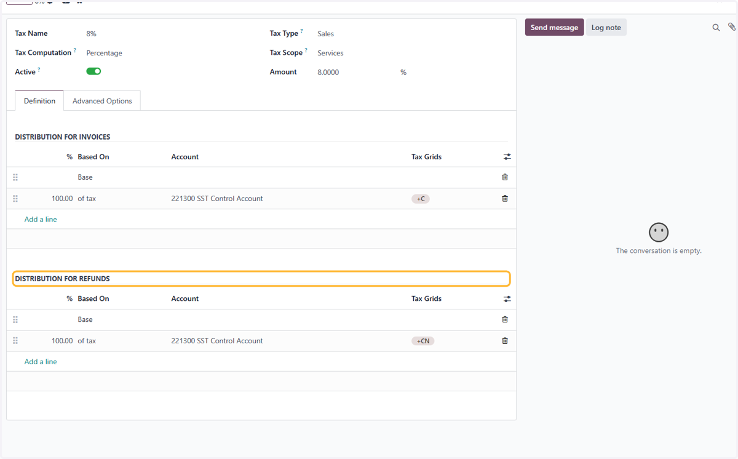The image size is (738, 459).
Task: Open attachments via the paperclip icon
Action: pos(731,27)
